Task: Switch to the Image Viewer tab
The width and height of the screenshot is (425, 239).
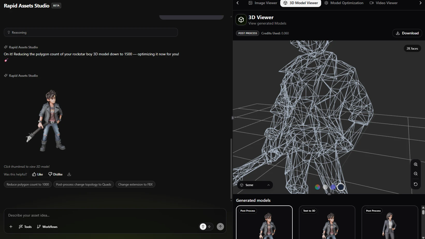Action: point(263,3)
